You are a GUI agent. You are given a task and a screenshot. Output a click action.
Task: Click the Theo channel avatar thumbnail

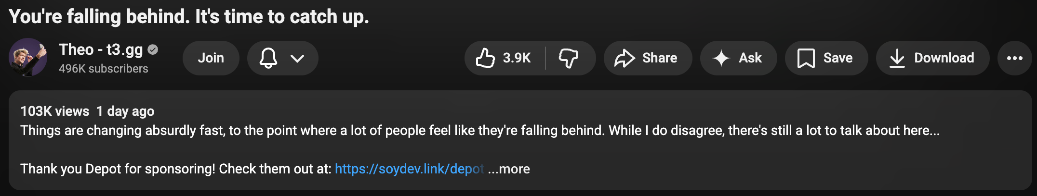(28, 57)
